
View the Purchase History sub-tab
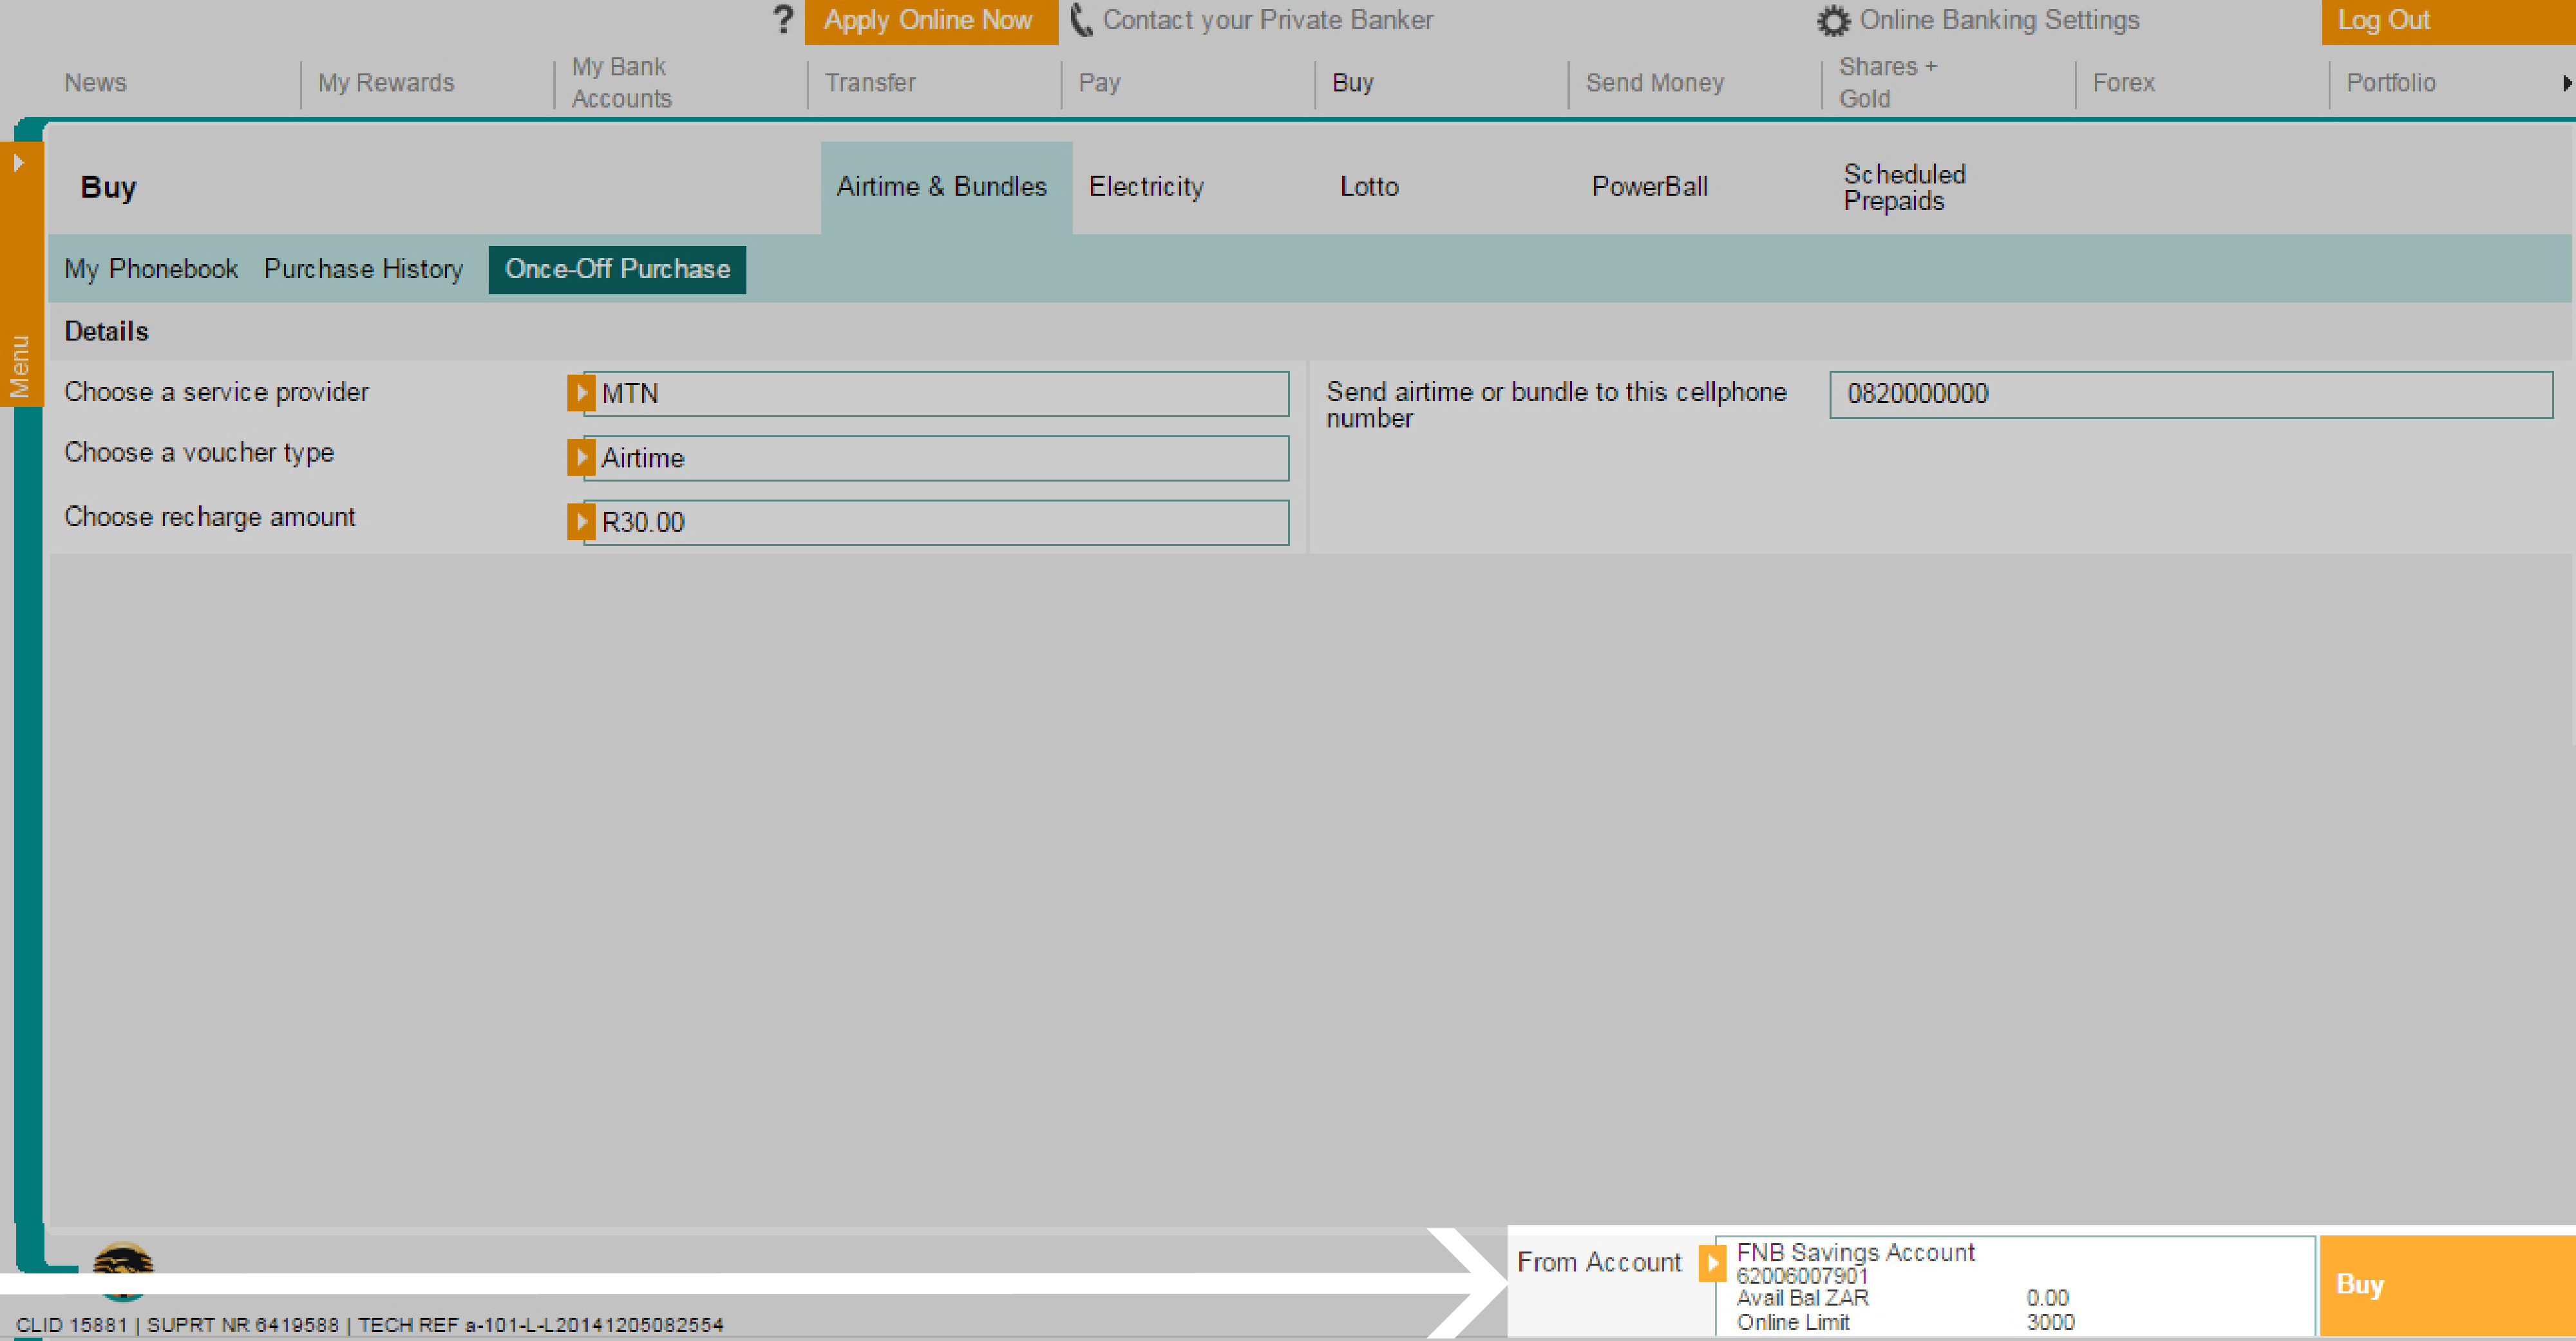point(363,269)
